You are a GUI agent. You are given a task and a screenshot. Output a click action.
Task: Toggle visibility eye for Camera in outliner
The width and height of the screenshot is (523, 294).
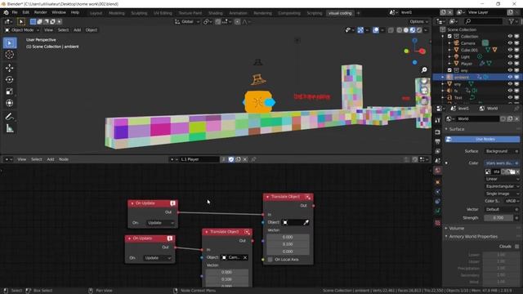tap(510, 43)
